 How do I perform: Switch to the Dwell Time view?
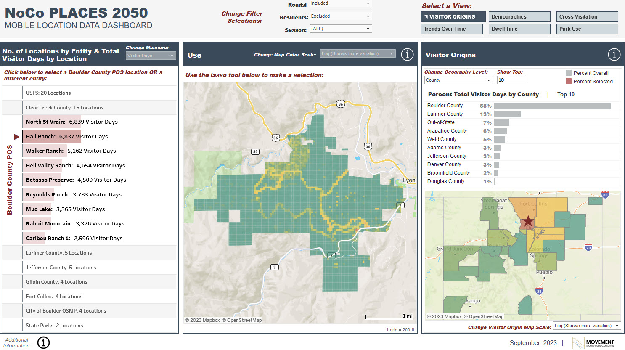(x=519, y=29)
